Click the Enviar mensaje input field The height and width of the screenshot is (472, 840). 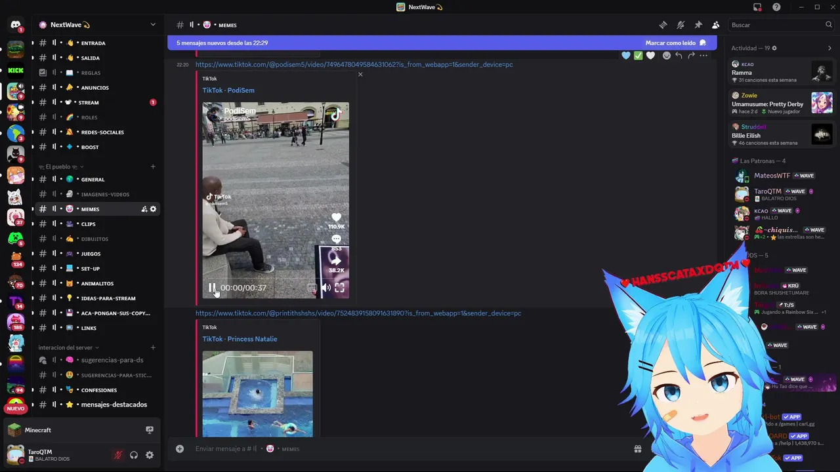[x=407, y=449]
